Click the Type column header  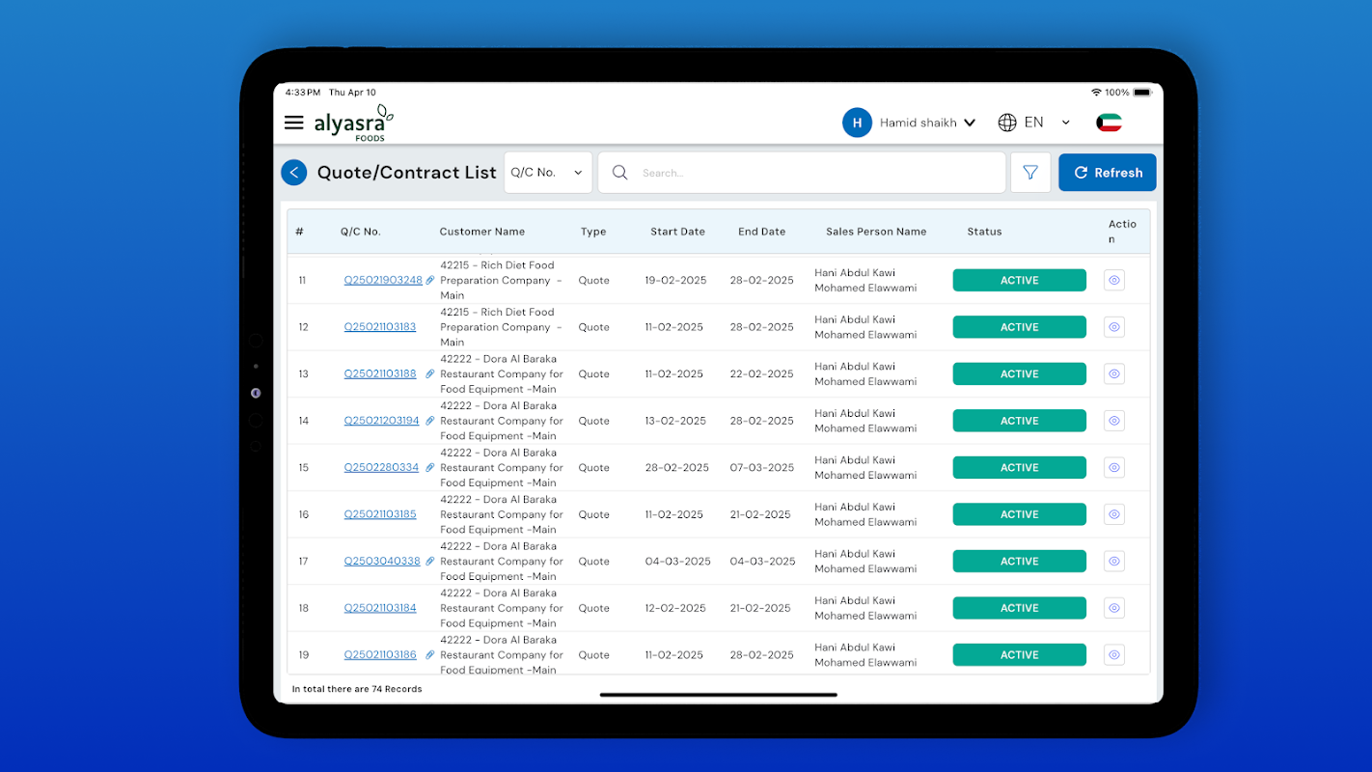pos(593,232)
